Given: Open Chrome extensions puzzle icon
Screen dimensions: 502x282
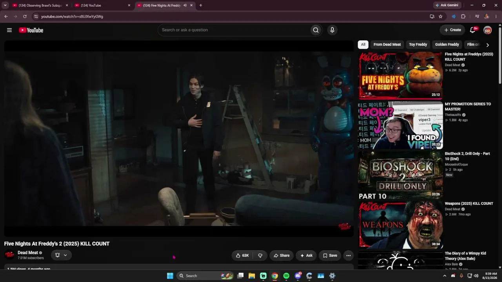Looking at the screenshot, I should (463, 16).
